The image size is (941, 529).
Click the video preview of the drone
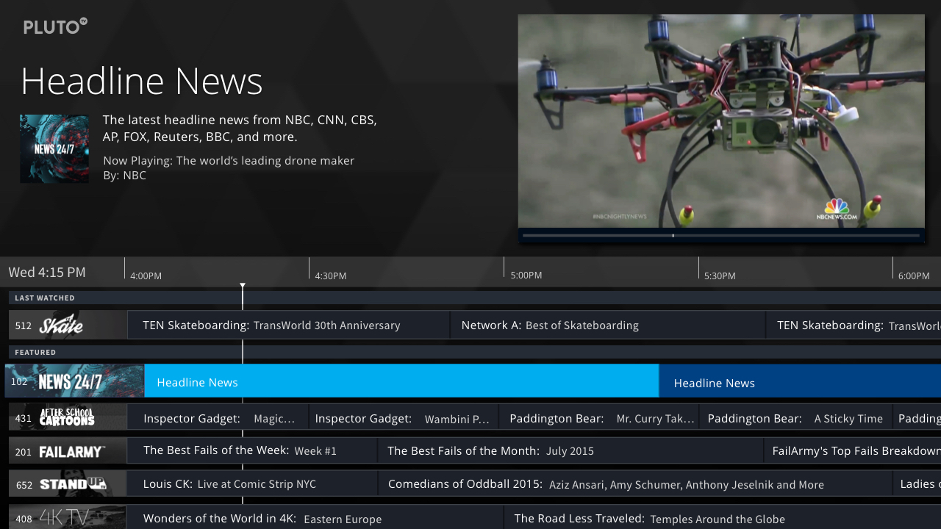(x=721, y=121)
